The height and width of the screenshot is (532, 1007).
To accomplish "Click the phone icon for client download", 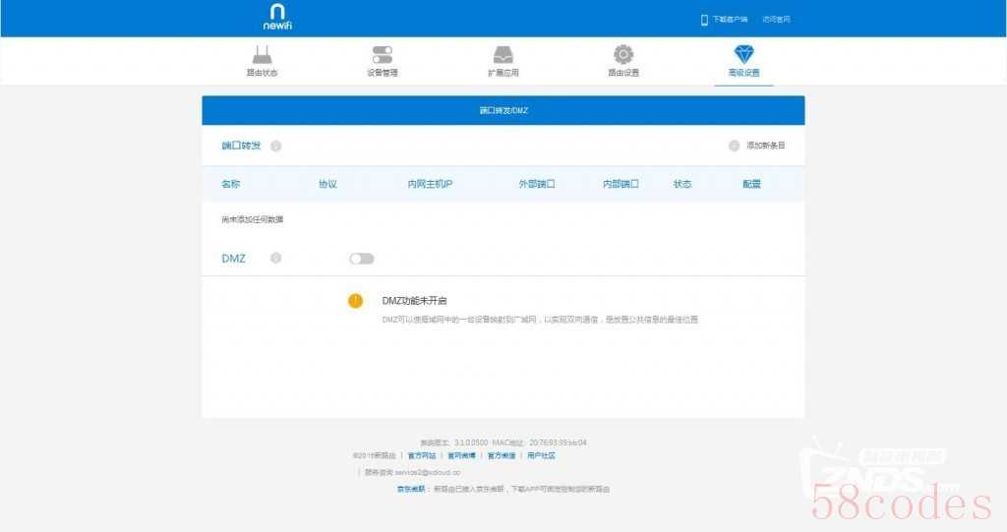I will click(x=704, y=20).
